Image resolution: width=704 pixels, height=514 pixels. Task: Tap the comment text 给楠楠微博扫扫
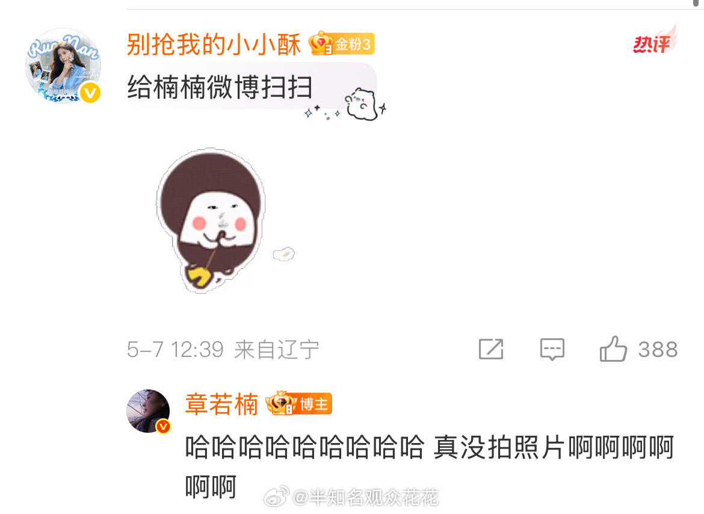(x=220, y=87)
